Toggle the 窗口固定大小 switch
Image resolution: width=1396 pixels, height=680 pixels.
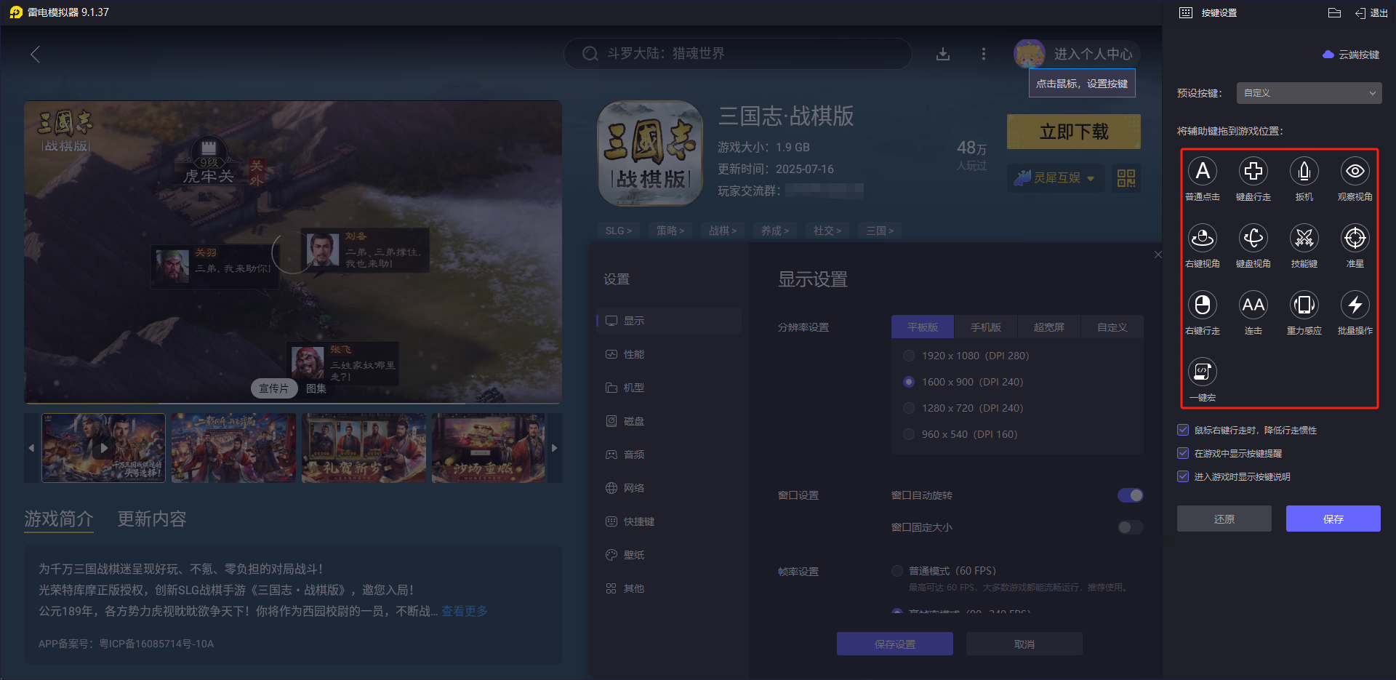pos(1131,527)
